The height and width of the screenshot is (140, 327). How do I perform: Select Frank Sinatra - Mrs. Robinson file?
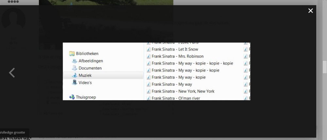pyautogui.click(x=177, y=56)
